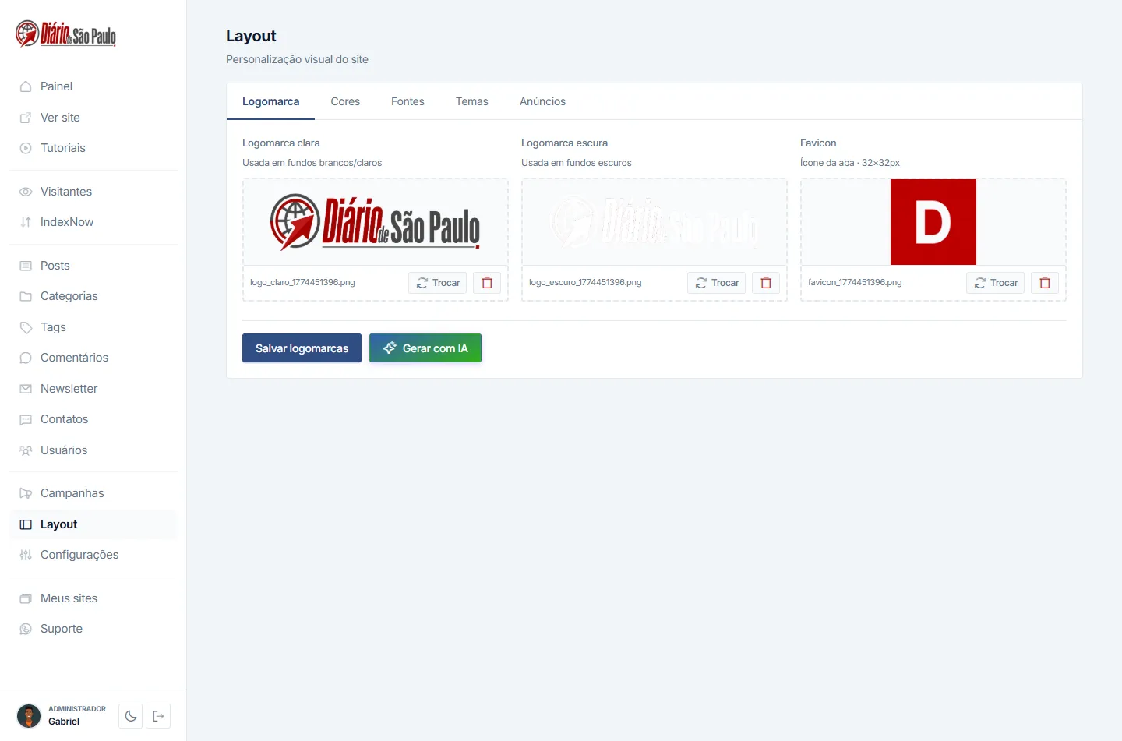Click the Ver site external link icon
Viewport: 1122px width, 741px height.
26,118
